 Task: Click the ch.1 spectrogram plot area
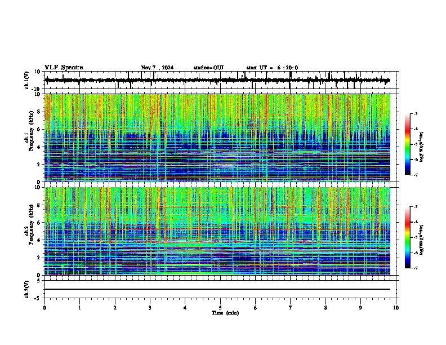pyautogui.click(x=217, y=138)
